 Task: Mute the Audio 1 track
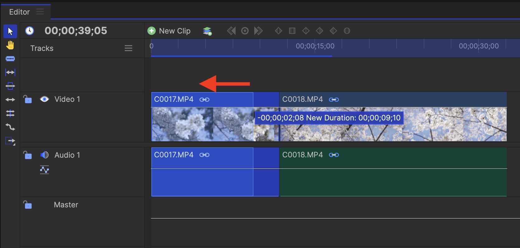pos(45,155)
